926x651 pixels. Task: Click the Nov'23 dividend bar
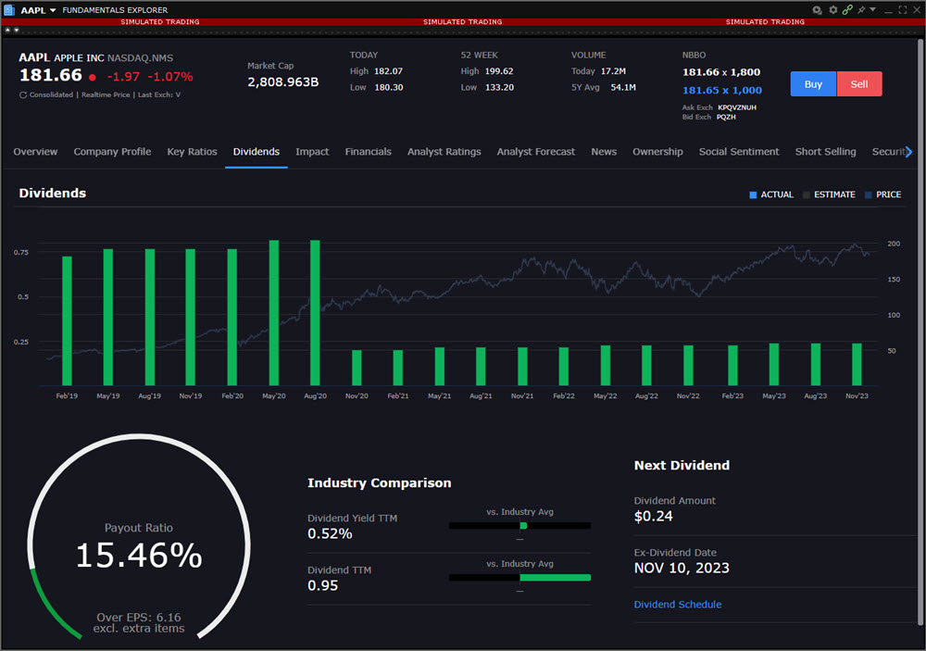click(857, 365)
